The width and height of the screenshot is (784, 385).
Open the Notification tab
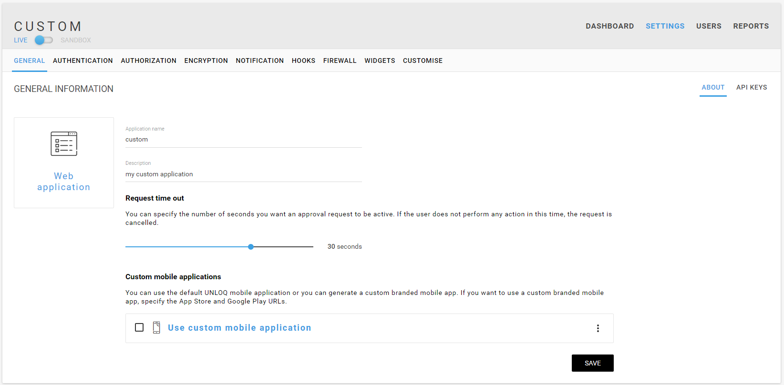tap(259, 61)
